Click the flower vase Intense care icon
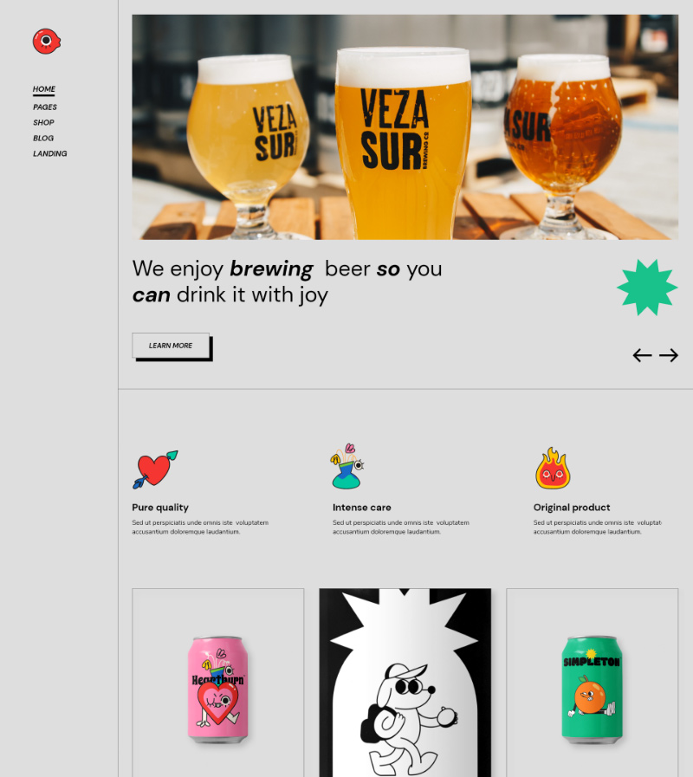 [x=347, y=466]
